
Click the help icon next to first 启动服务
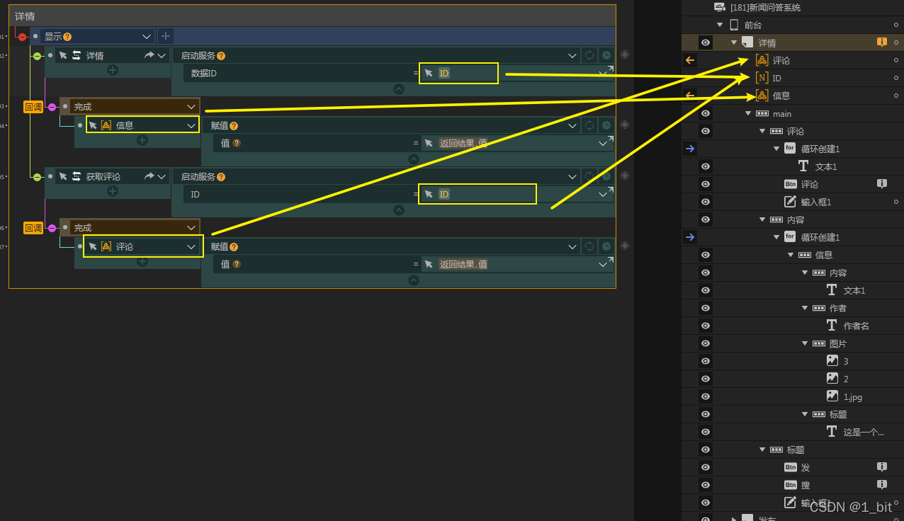[221, 56]
